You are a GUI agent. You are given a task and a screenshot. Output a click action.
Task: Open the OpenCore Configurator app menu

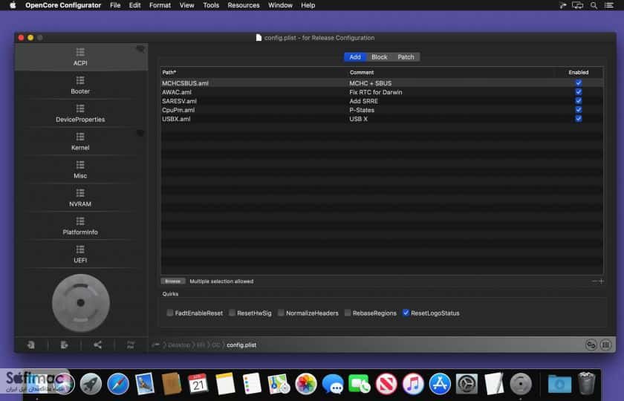(x=63, y=5)
